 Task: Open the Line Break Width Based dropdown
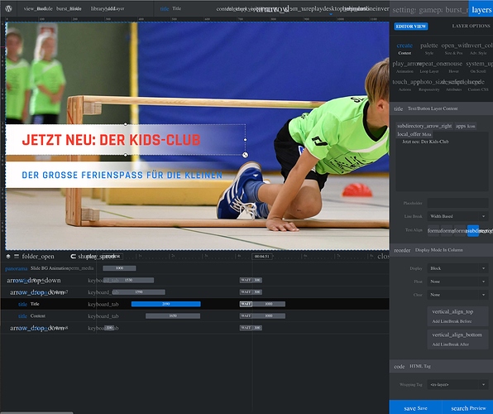(457, 216)
